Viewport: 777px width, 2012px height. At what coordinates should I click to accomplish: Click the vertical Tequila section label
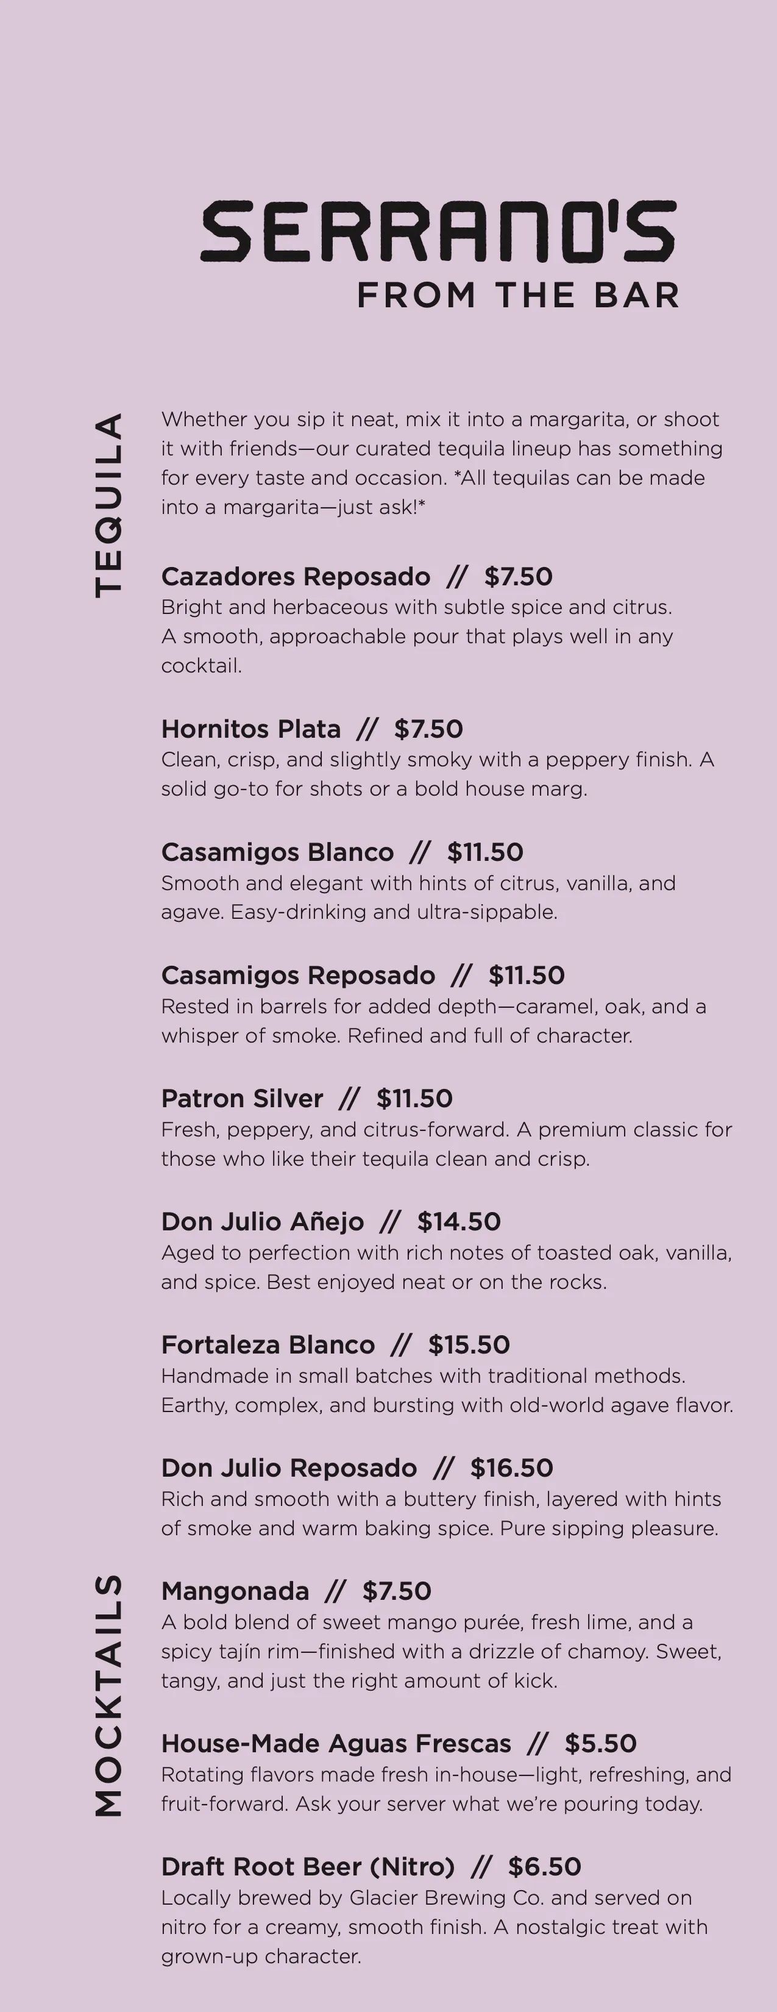coord(108,505)
